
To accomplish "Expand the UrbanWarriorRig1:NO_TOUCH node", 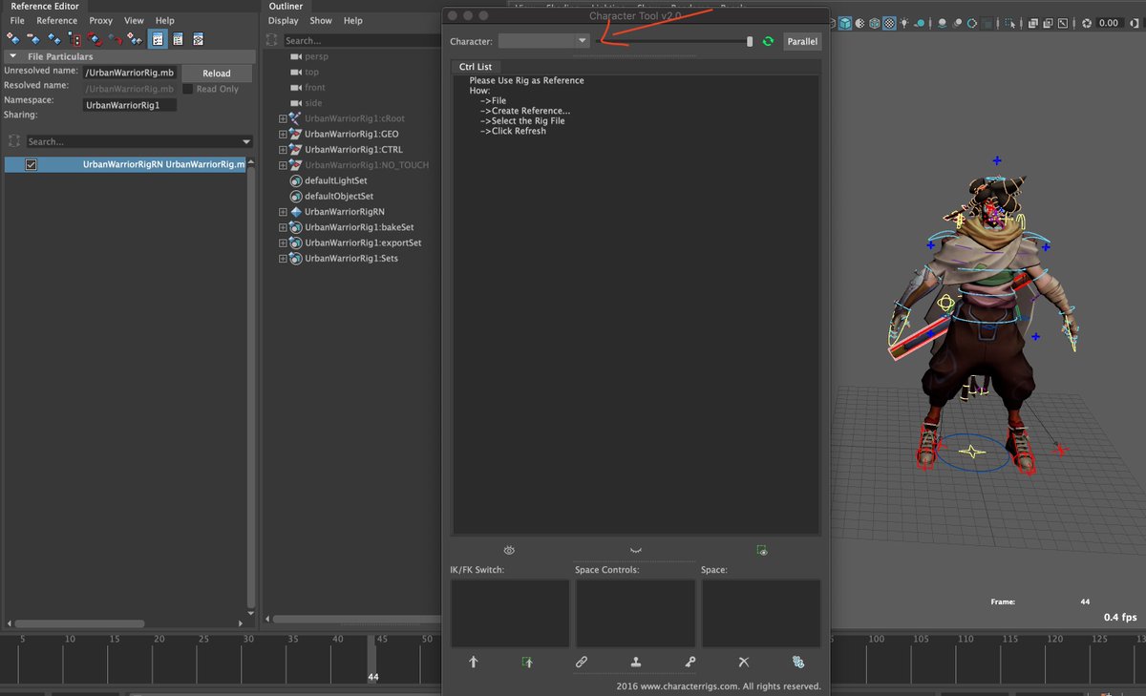I will tap(283, 165).
